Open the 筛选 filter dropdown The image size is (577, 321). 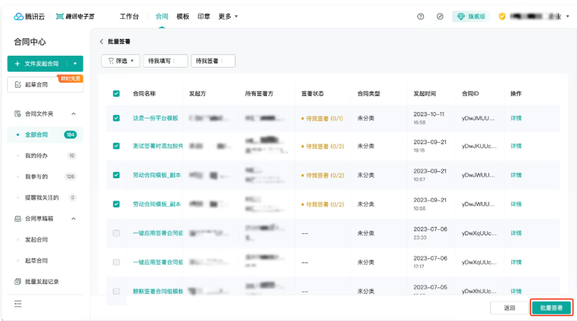121,61
